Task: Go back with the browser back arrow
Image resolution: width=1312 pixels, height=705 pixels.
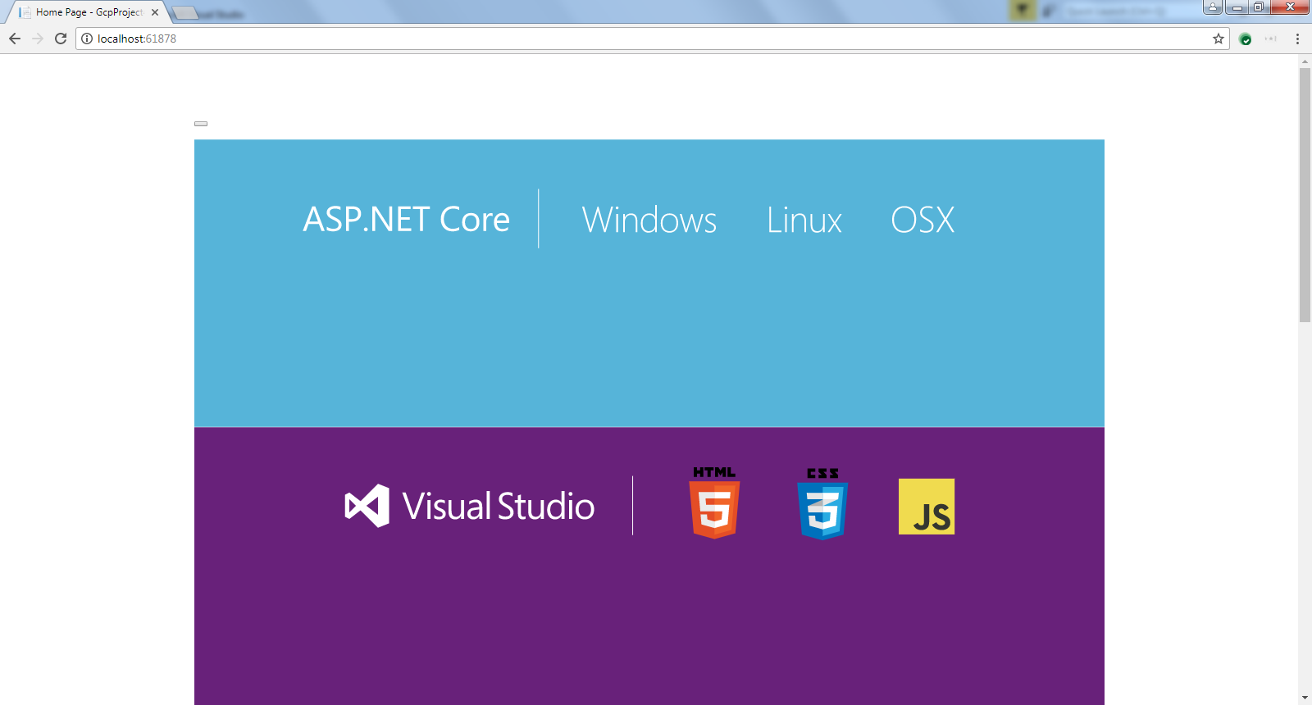Action: coord(15,39)
